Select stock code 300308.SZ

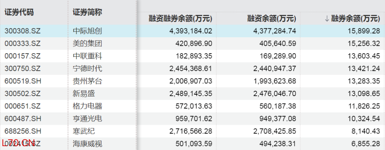pyautogui.click(x=22, y=31)
